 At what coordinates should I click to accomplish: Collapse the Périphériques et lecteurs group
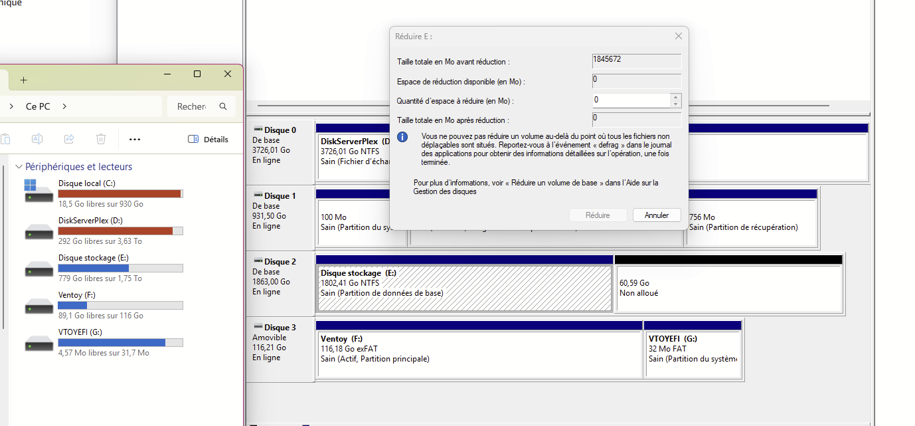pos(19,167)
